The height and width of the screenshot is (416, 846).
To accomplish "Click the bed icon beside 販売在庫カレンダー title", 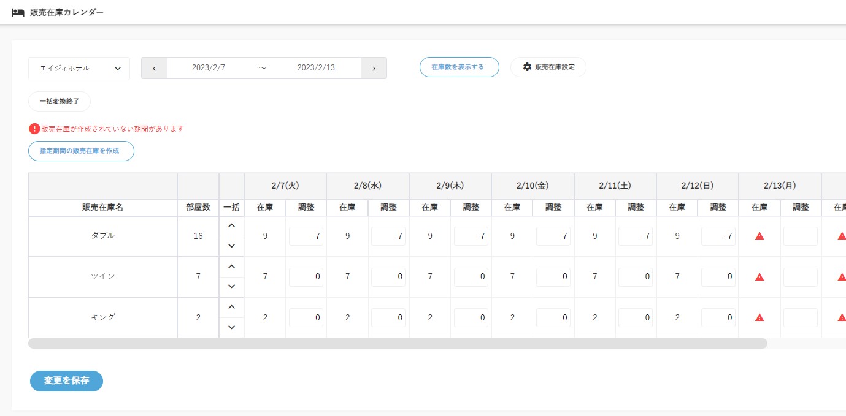I will point(18,12).
